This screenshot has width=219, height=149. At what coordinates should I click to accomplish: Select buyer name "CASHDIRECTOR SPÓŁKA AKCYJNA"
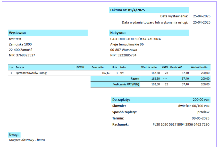tap(136, 39)
